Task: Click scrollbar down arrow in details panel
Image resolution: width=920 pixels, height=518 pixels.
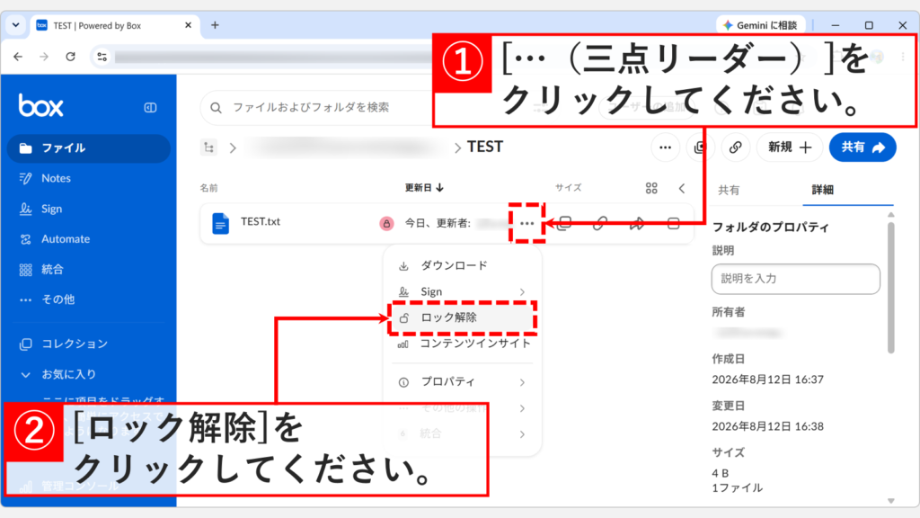Action: pos(891,501)
